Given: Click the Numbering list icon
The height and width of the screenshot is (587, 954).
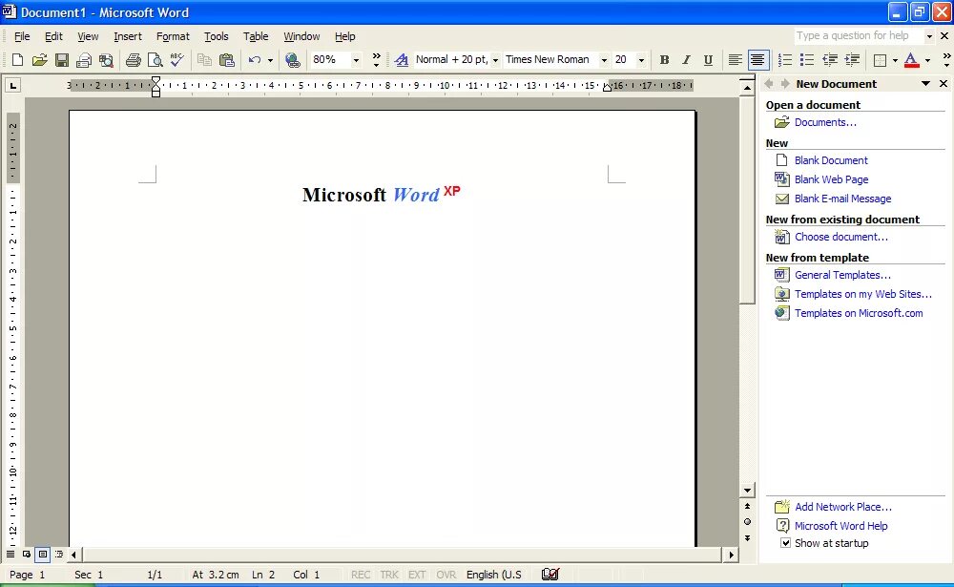Looking at the screenshot, I should [785, 60].
